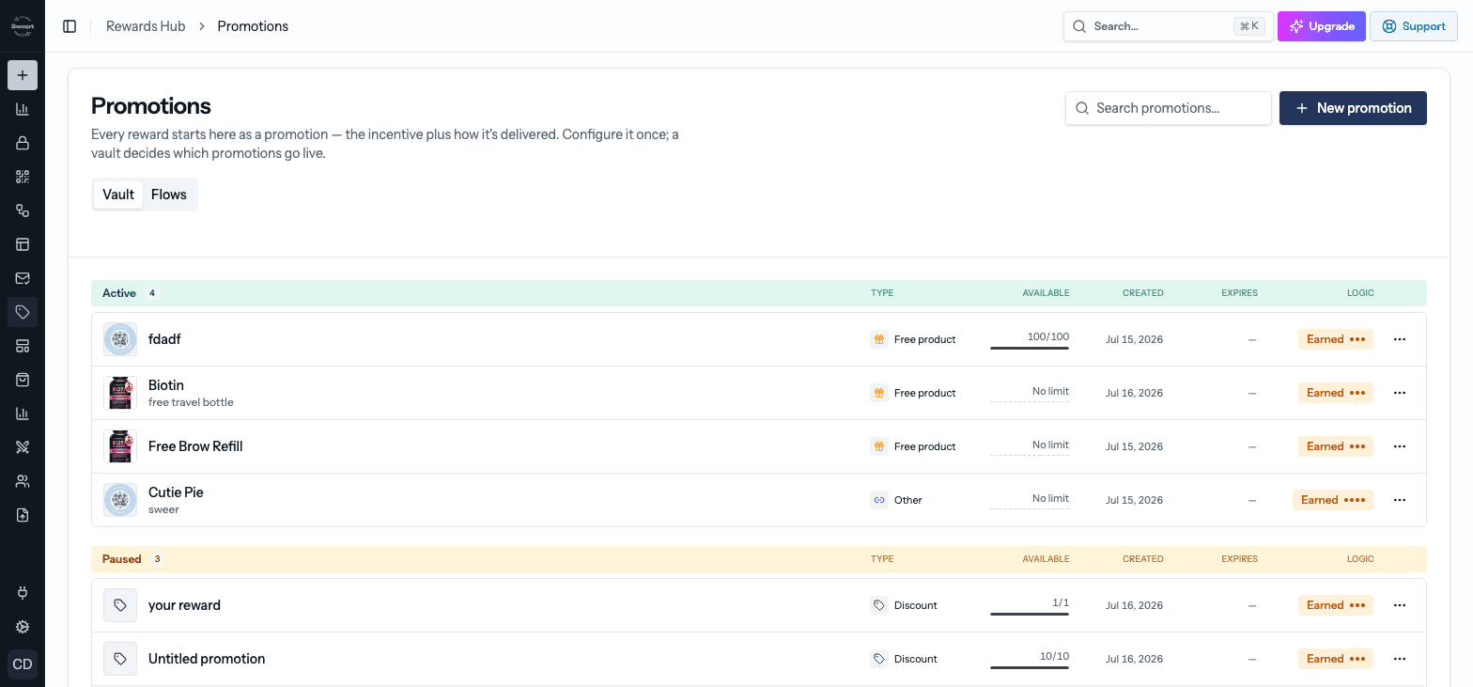
Task: Open the more options menu for your reward
Action: pyautogui.click(x=1400, y=605)
